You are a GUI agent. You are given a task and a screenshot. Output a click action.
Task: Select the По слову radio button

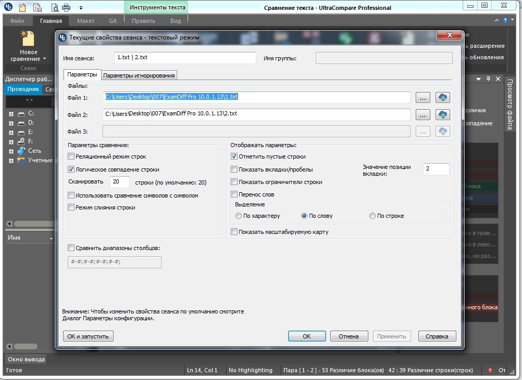[x=304, y=216]
